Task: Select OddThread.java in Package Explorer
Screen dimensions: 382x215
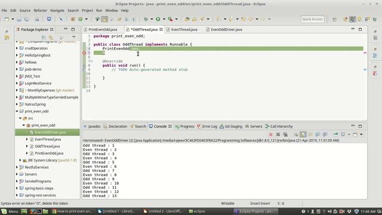Action: 47,146
